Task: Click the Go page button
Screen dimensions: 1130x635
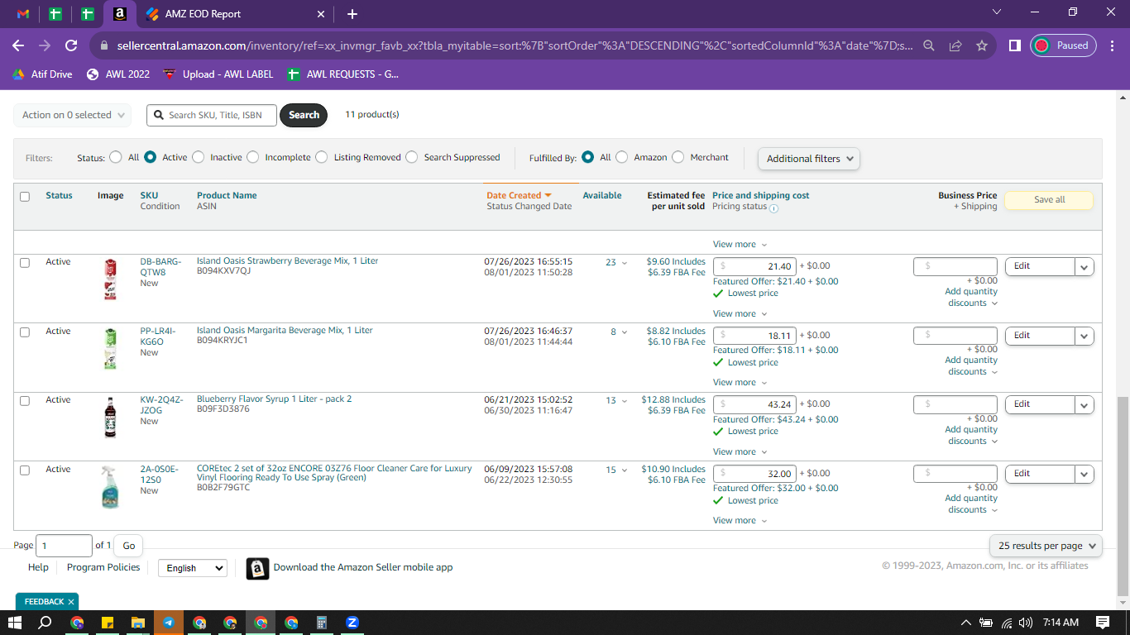Action: (128, 546)
